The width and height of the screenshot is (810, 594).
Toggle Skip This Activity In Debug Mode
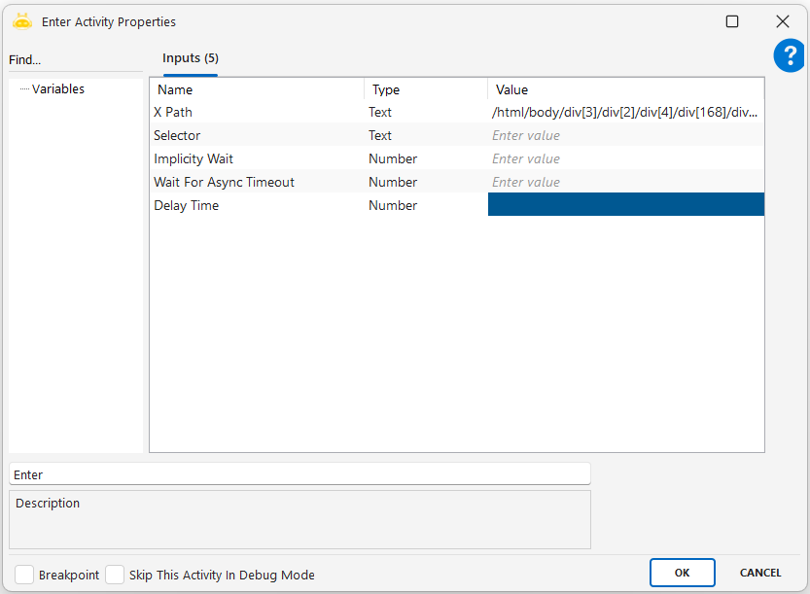coord(115,575)
